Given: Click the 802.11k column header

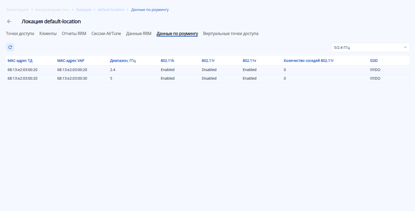Looking at the screenshot, I should click(x=167, y=61).
